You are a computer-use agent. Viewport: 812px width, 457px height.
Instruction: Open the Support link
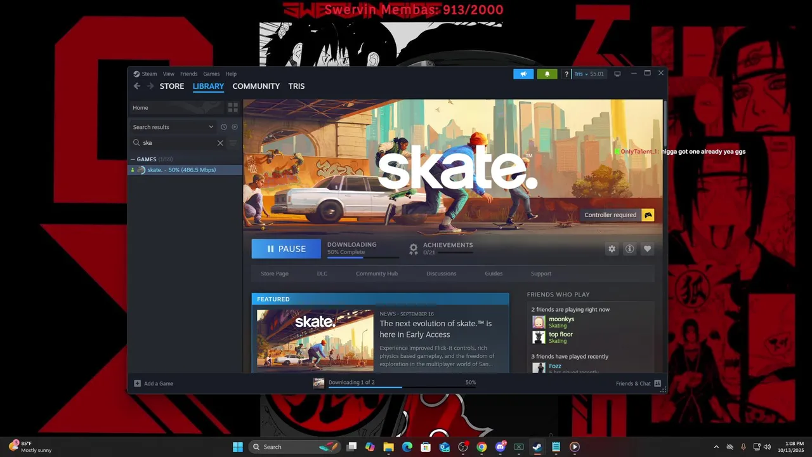541,274
